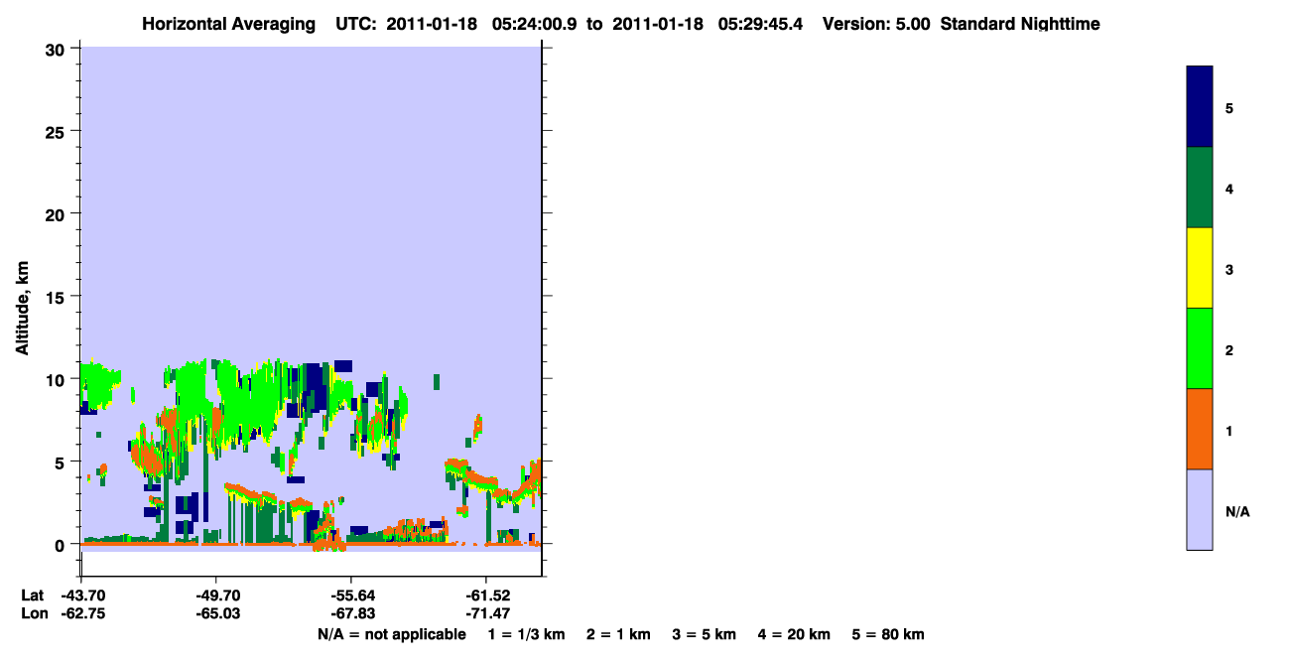
Task: Click the start time '05:24:00.9'
Action: [535, 24]
